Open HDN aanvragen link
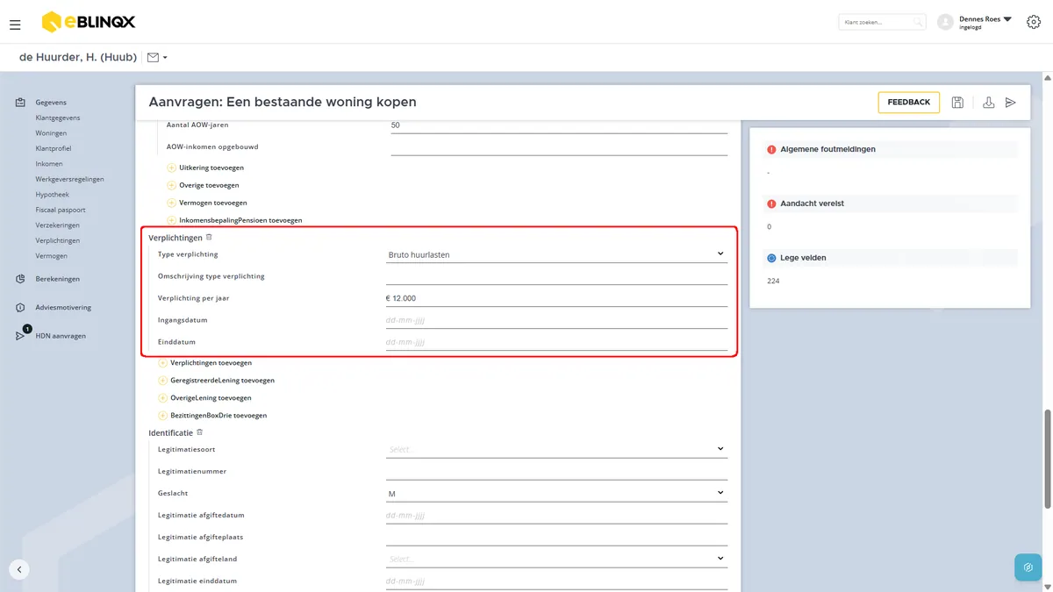The image size is (1053, 592). click(61, 336)
